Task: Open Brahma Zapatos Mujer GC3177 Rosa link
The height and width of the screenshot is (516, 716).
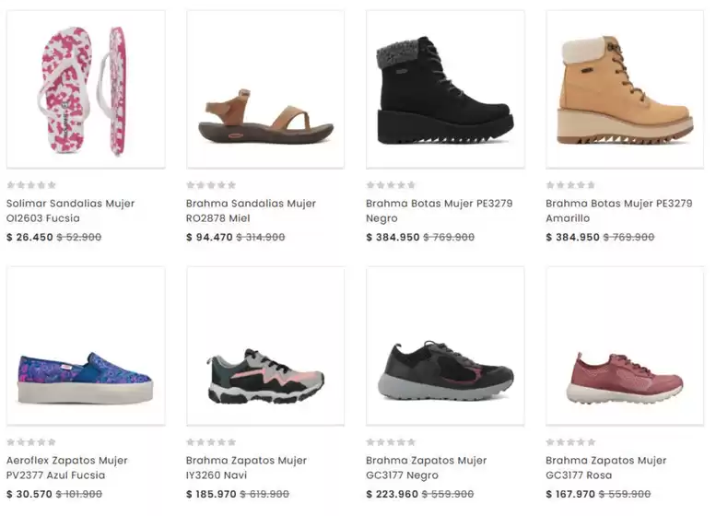Action: point(606,467)
